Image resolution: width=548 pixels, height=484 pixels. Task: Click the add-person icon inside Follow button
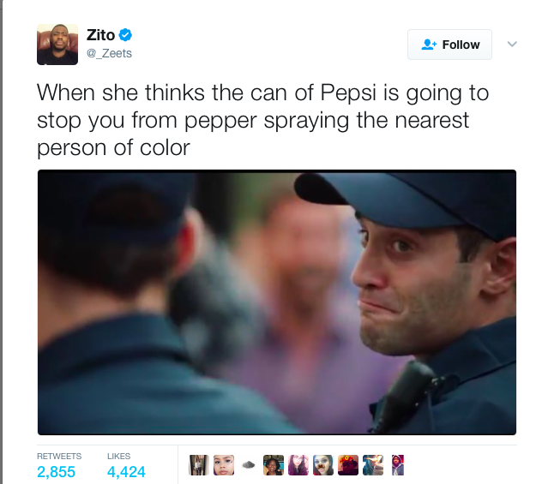point(429,45)
